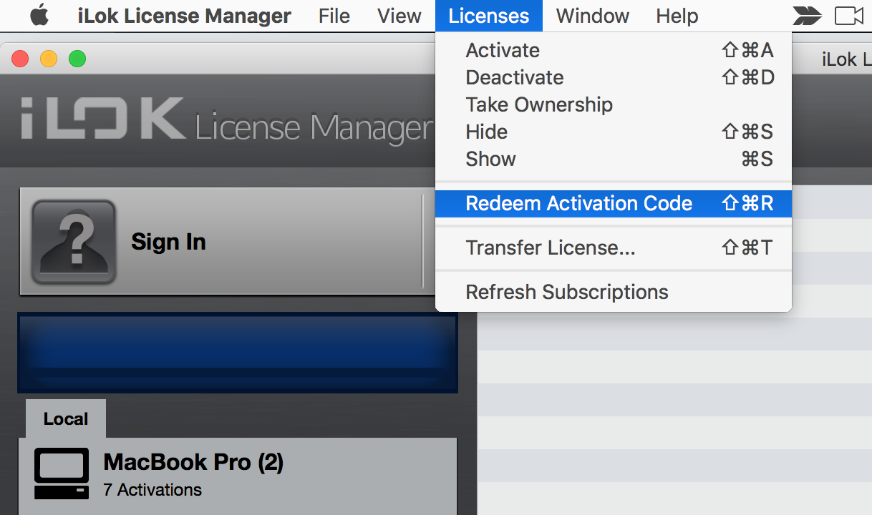Select the MacBook Pro (2) location
Viewport: 872px width, 515px height.
238,476
